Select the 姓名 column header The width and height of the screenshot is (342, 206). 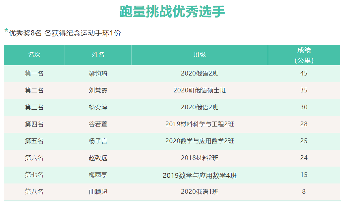98,55
